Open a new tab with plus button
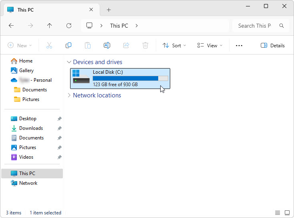 (109, 10)
